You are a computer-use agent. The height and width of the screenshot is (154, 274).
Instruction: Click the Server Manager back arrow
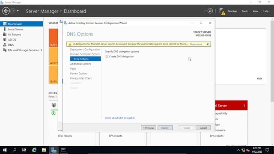(x=6, y=11)
